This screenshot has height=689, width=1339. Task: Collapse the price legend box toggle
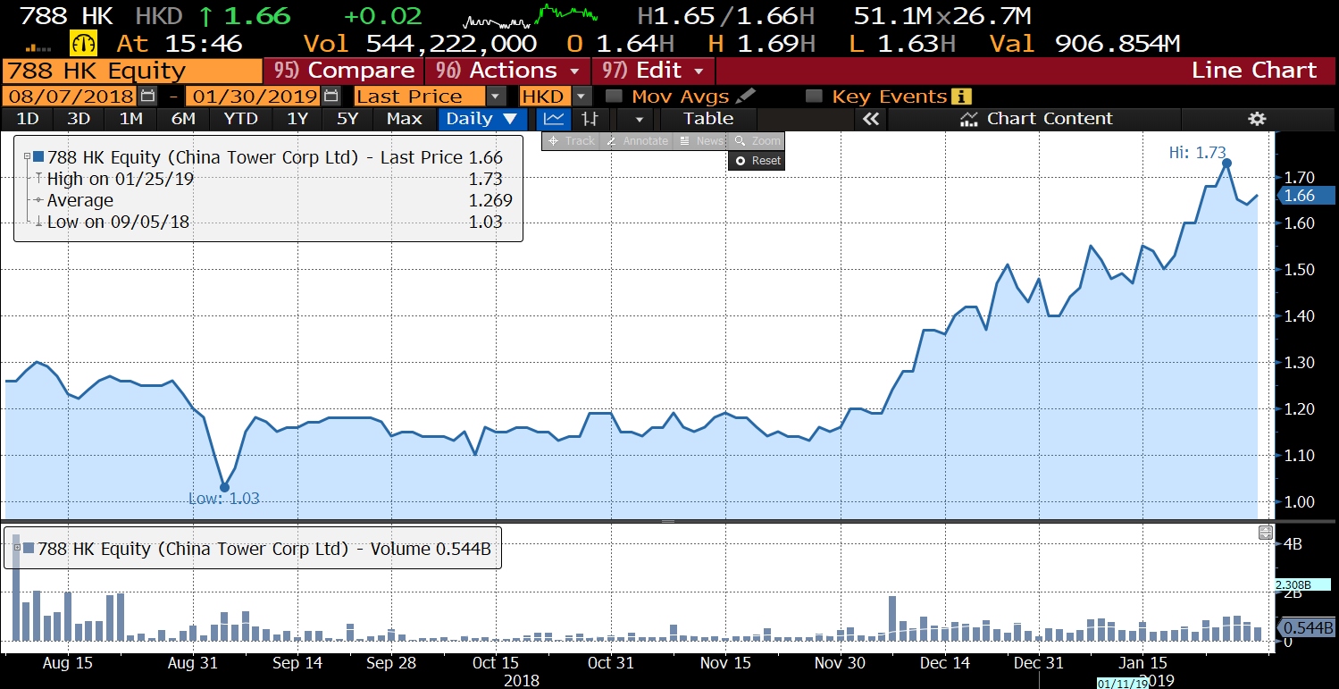(27, 157)
